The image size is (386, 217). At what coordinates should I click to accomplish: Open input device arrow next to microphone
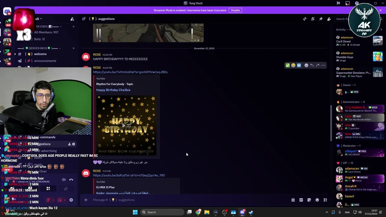pyautogui.click(x=53, y=200)
